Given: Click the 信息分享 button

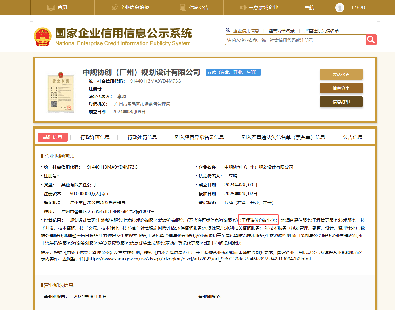Looking at the screenshot, I should pyautogui.click(x=341, y=88).
